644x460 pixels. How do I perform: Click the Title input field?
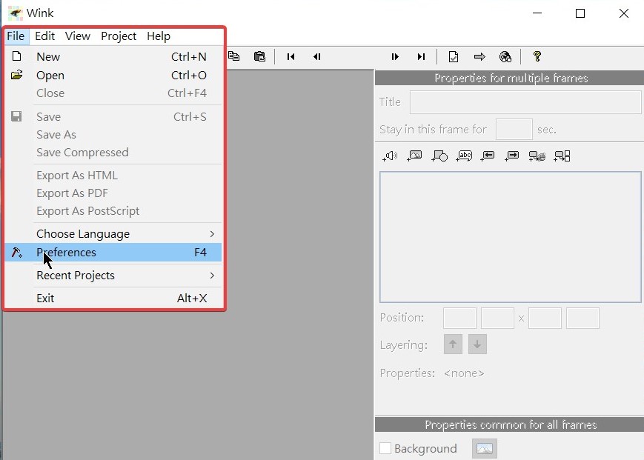525,102
